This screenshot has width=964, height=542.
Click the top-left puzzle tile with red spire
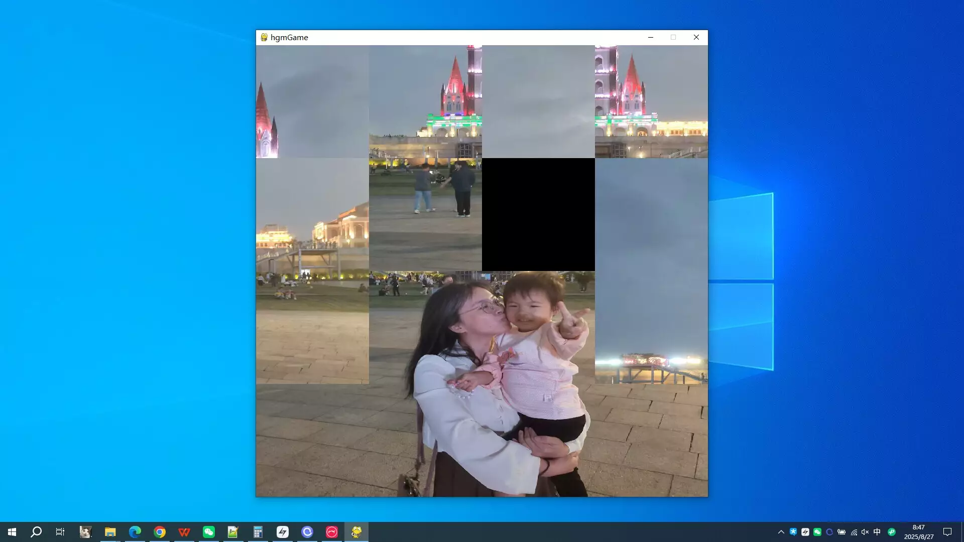click(x=312, y=102)
